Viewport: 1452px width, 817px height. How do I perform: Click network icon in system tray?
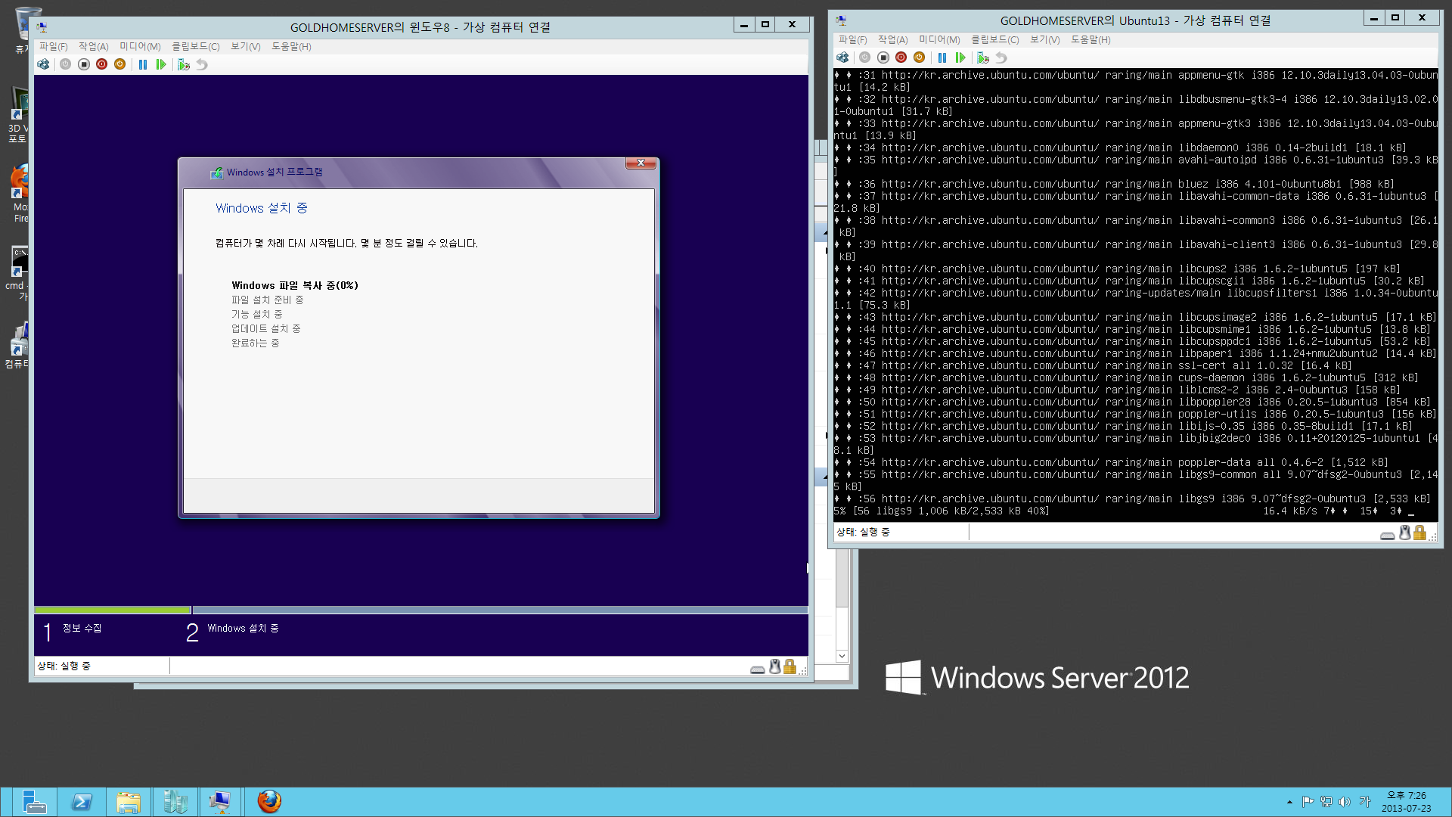[x=1326, y=802]
